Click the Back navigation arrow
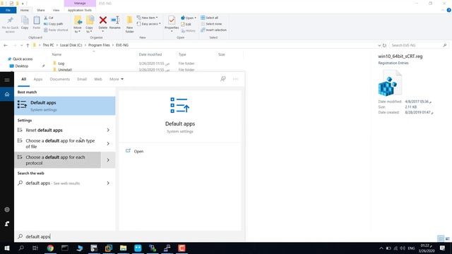The height and width of the screenshot is (254, 452). pyautogui.click(x=6, y=45)
